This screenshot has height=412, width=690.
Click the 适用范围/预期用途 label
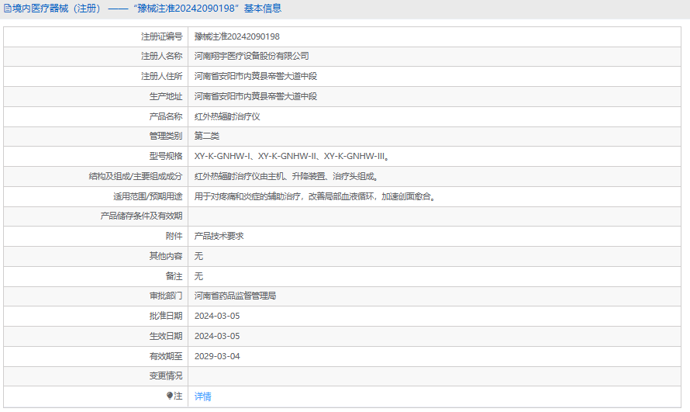click(x=148, y=196)
